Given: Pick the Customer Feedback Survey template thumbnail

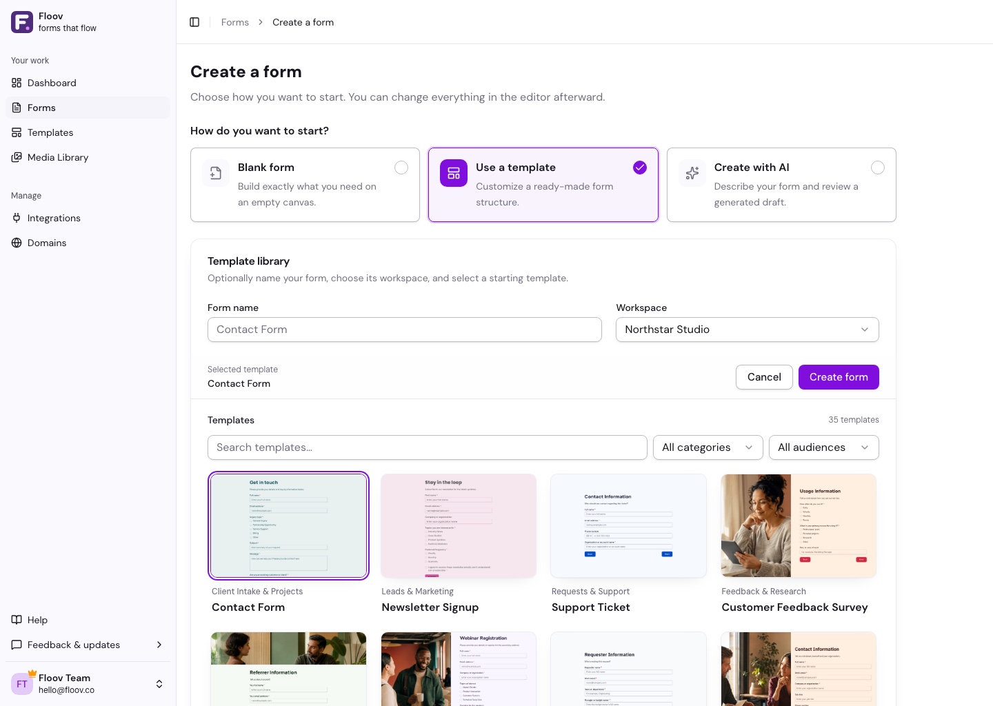Looking at the screenshot, I should [x=799, y=526].
